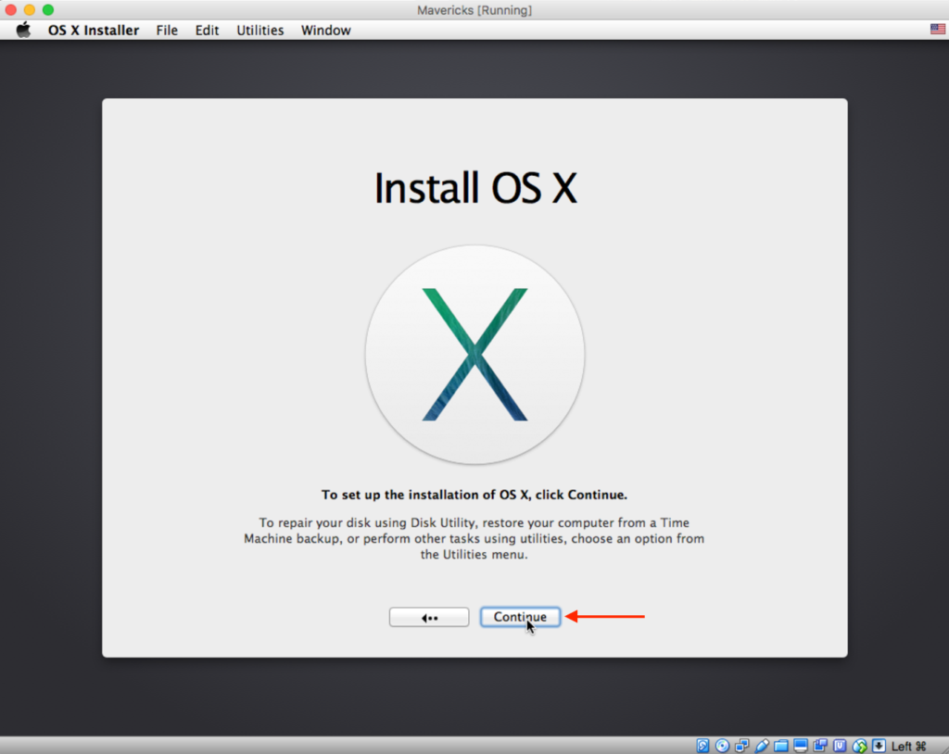
Task: Click the shared folders status icon
Action: coord(780,745)
